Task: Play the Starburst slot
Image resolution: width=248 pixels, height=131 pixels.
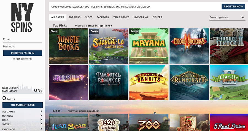Action: [x=68, y=82]
